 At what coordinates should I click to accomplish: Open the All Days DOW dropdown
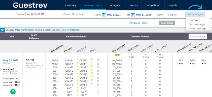click(x=172, y=15)
